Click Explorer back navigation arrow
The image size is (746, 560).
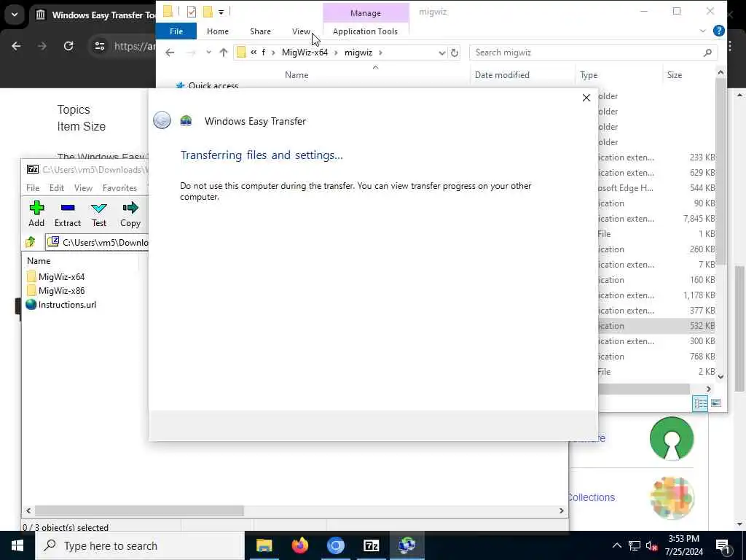[x=170, y=52]
